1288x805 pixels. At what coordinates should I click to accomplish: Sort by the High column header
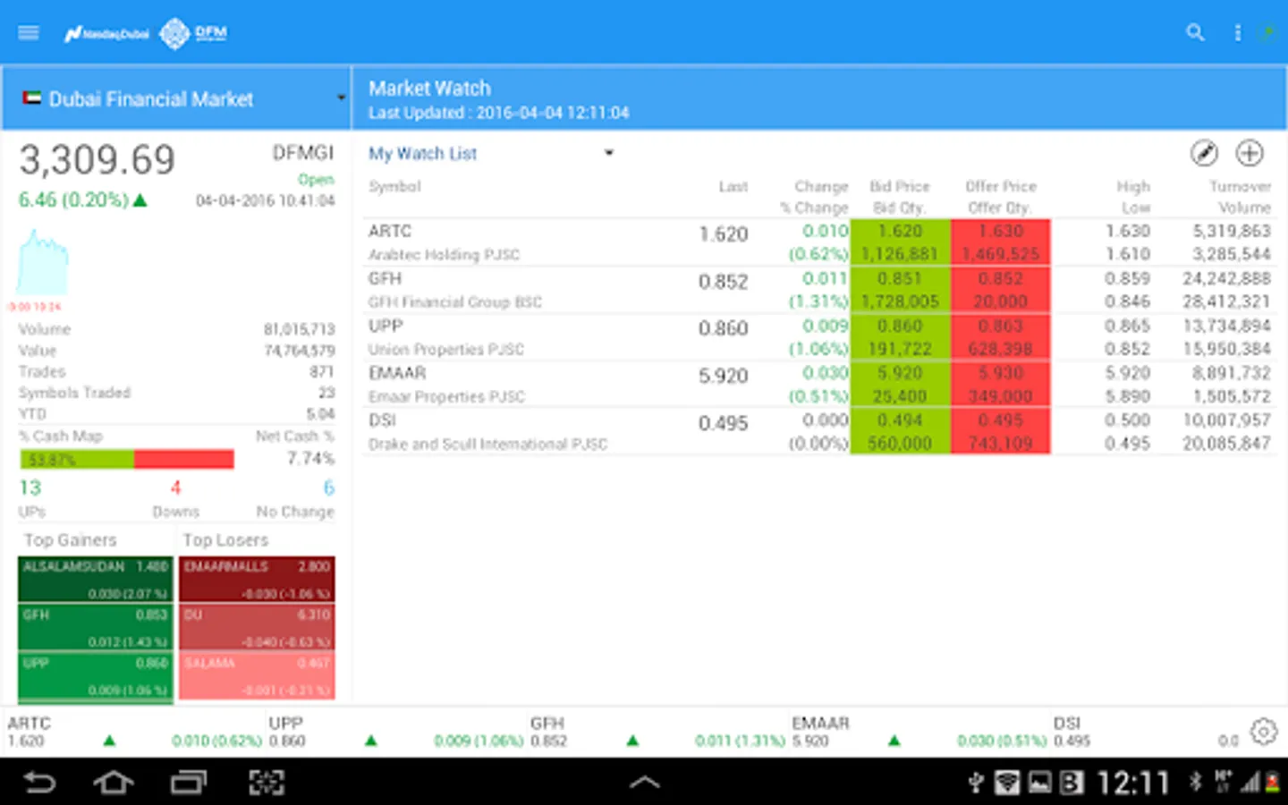click(1133, 187)
